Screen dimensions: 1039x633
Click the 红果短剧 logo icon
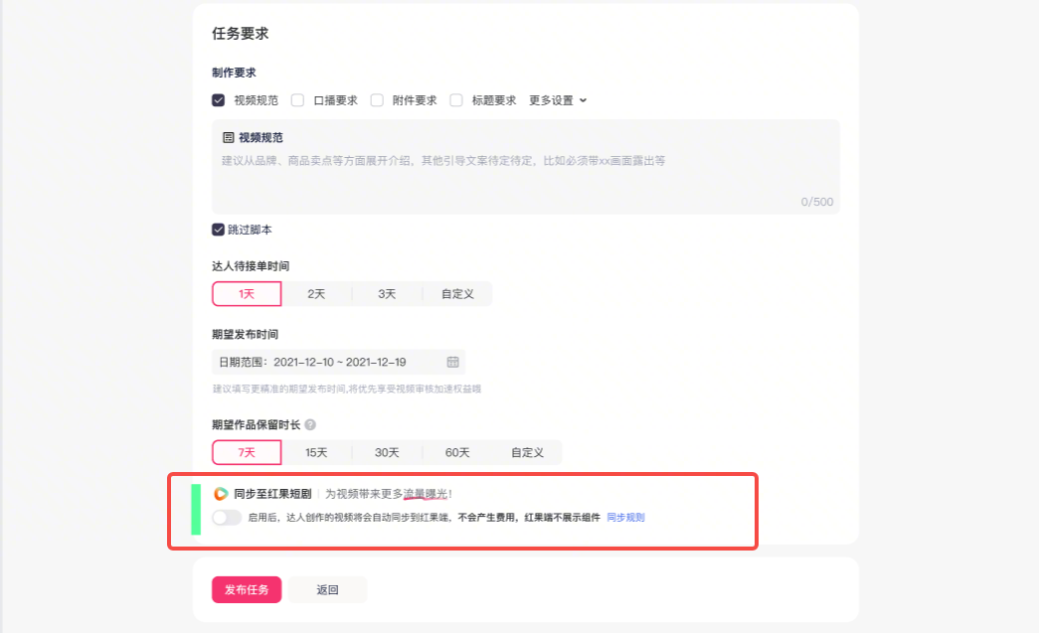click(x=221, y=493)
